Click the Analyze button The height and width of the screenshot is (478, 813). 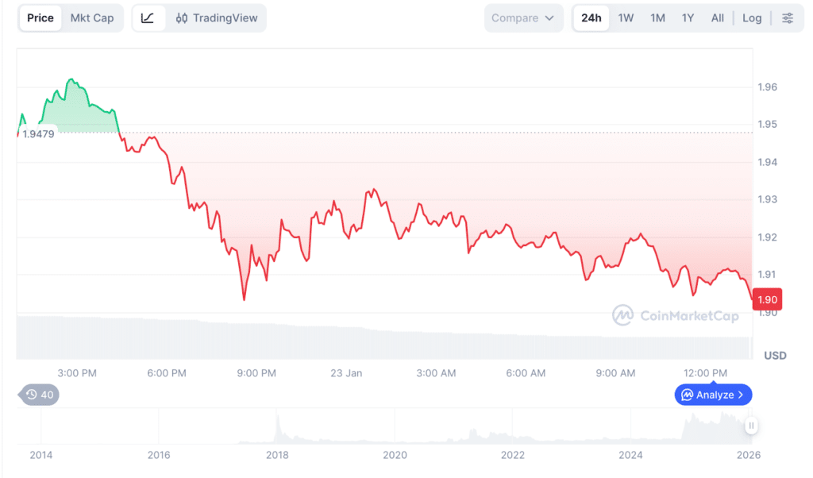point(712,395)
